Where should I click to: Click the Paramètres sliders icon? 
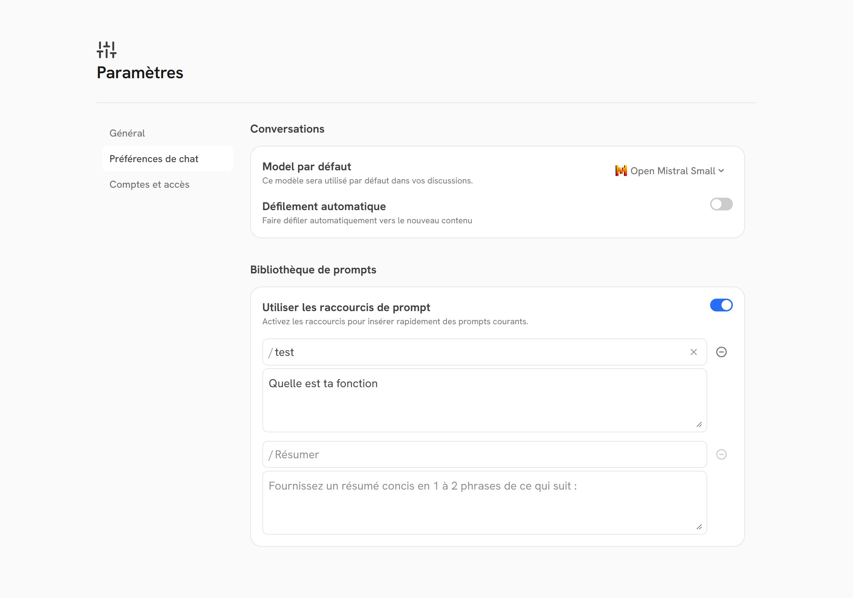pyautogui.click(x=107, y=50)
